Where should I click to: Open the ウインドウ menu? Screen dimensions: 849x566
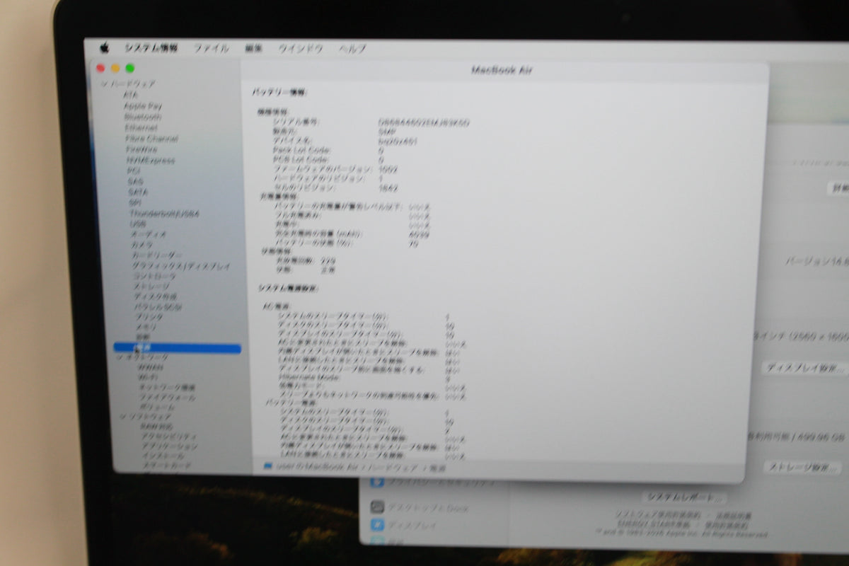pyautogui.click(x=301, y=49)
